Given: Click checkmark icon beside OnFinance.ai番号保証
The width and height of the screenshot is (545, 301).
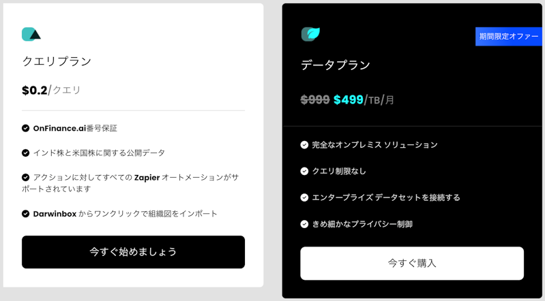Looking at the screenshot, I should [25, 128].
